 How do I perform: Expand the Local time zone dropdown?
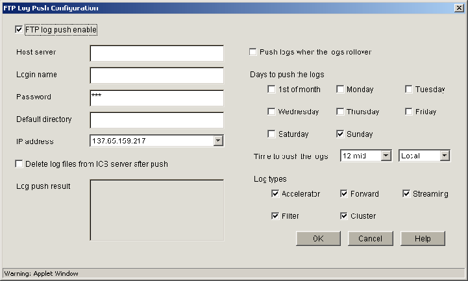444,156
